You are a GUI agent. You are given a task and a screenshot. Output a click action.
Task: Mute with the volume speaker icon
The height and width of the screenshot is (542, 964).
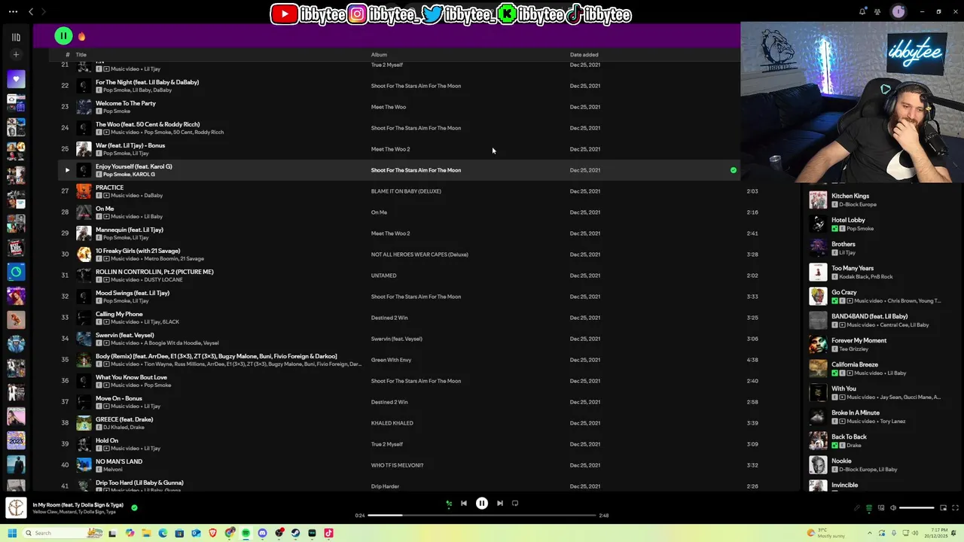(893, 508)
